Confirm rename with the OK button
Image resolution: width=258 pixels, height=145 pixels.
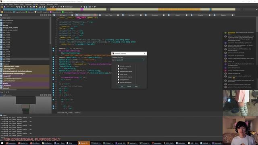coord(122,87)
